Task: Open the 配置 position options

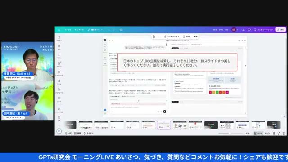Action: (196, 36)
